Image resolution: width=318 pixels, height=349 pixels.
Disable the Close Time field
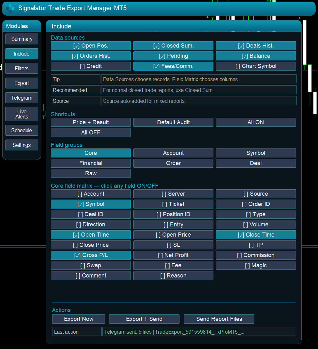(x=256, y=235)
